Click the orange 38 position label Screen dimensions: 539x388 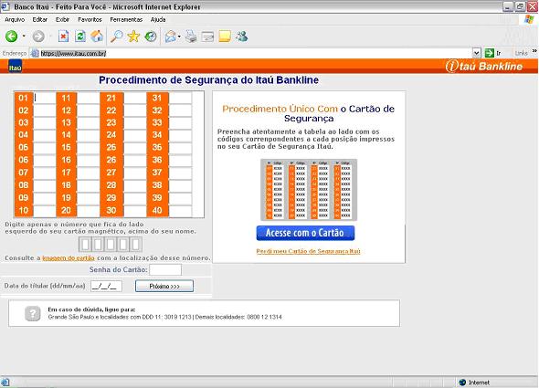point(157,185)
